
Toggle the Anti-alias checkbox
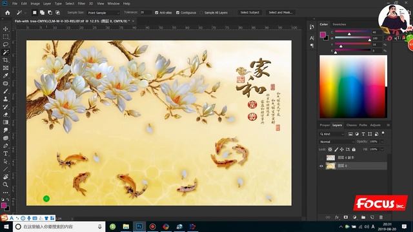(157, 13)
